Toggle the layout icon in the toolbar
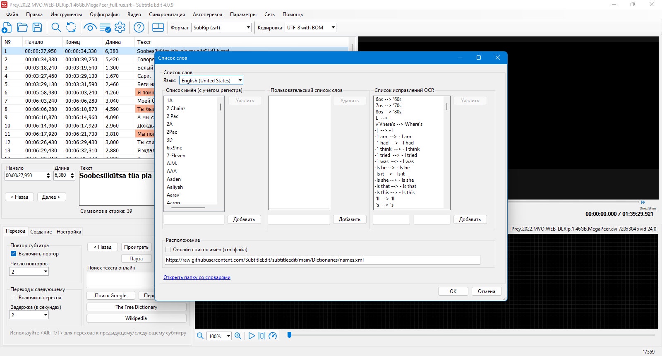The height and width of the screenshot is (356, 662). pos(158,28)
